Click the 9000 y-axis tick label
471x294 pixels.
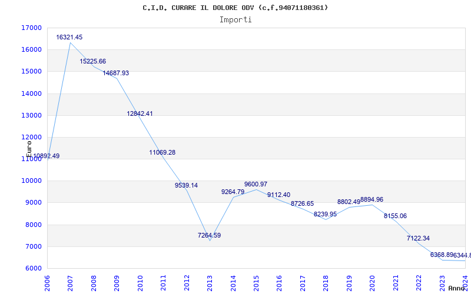click(33, 203)
